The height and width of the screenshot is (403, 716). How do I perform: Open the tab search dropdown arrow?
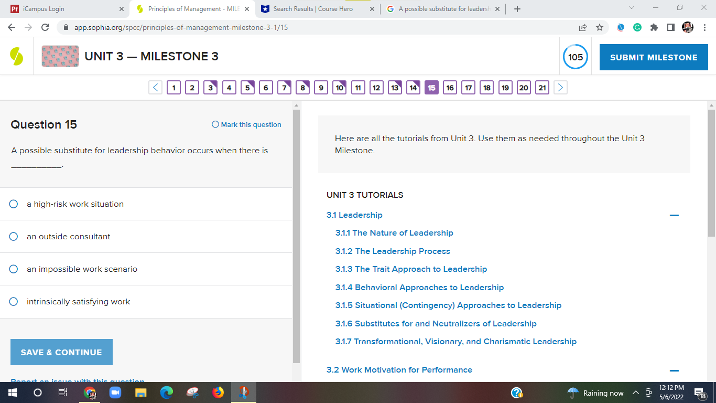click(x=632, y=8)
